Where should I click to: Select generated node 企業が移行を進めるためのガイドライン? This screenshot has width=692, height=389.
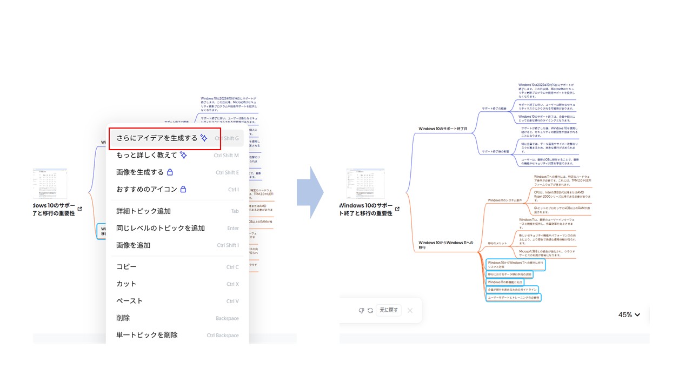[512, 290]
